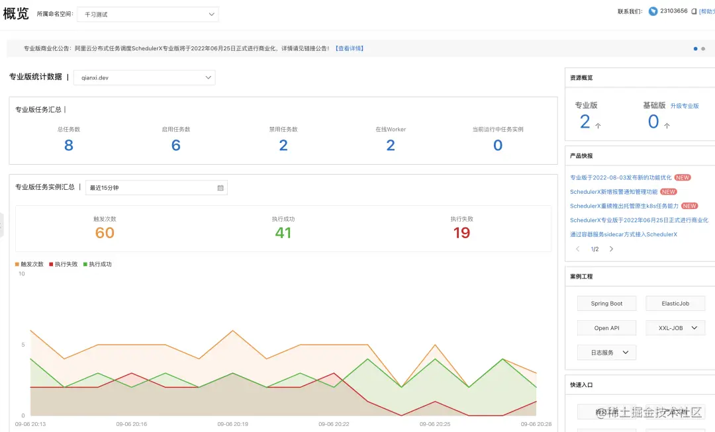Click the Open API sample button
The width and height of the screenshot is (715, 432).
[x=606, y=328]
